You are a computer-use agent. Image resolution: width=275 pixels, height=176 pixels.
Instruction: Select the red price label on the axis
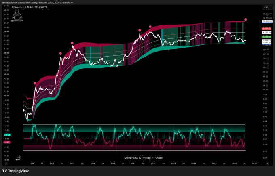point(267,29)
